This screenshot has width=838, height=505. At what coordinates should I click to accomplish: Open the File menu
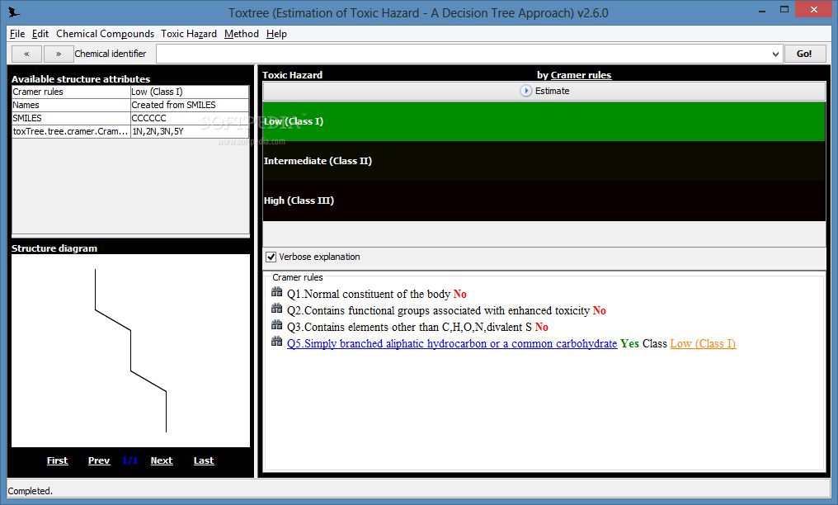click(17, 34)
